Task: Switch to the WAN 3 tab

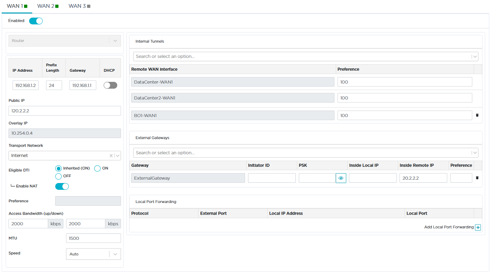Action: (79, 6)
